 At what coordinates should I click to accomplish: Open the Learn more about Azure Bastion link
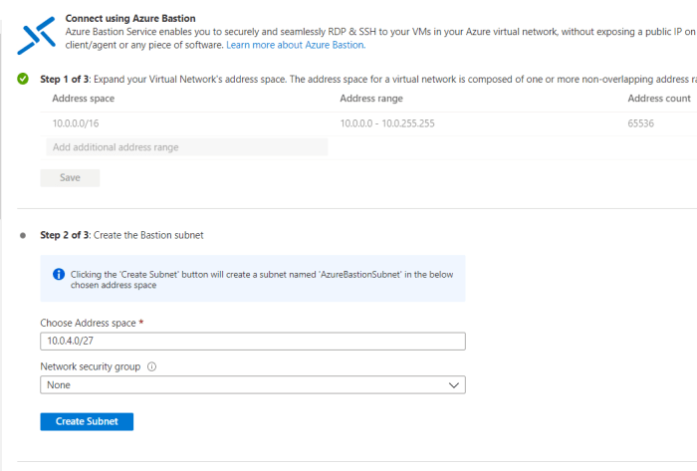point(296,45)
